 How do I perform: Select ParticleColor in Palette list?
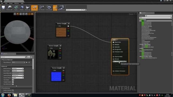[x=145, y=28]
